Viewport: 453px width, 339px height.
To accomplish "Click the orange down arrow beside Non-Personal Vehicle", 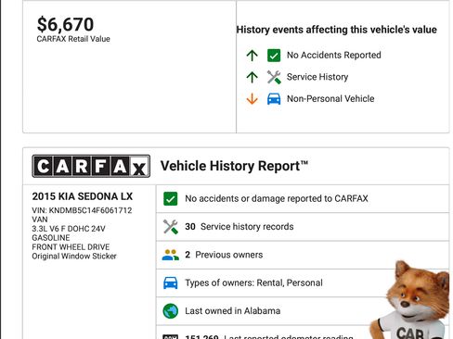I will (252, 99).
